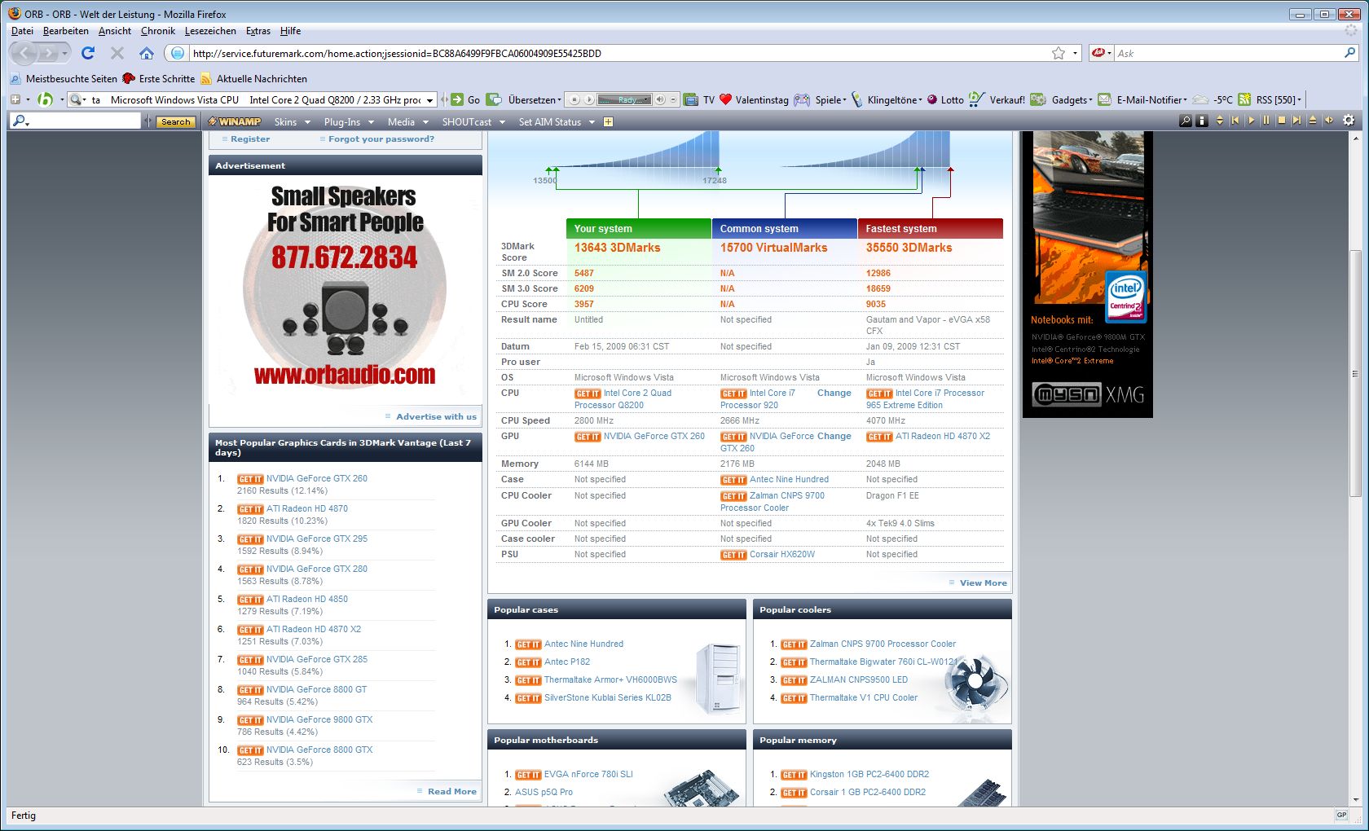
Task: Expand the toolbar search box suggestions arrow
Action: coord(430,100)
